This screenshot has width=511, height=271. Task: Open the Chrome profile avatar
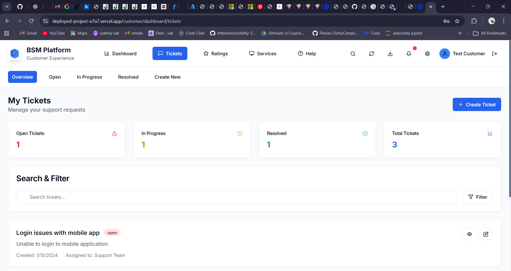[492, 21]
